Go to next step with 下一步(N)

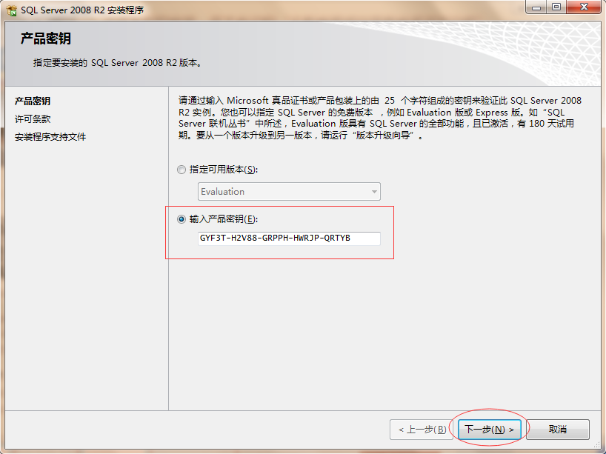point(489,430)
